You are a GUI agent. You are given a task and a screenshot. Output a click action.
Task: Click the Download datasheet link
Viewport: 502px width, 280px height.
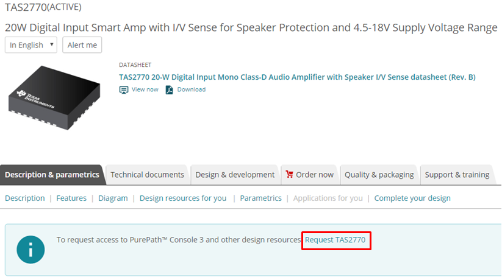(192, 89)
